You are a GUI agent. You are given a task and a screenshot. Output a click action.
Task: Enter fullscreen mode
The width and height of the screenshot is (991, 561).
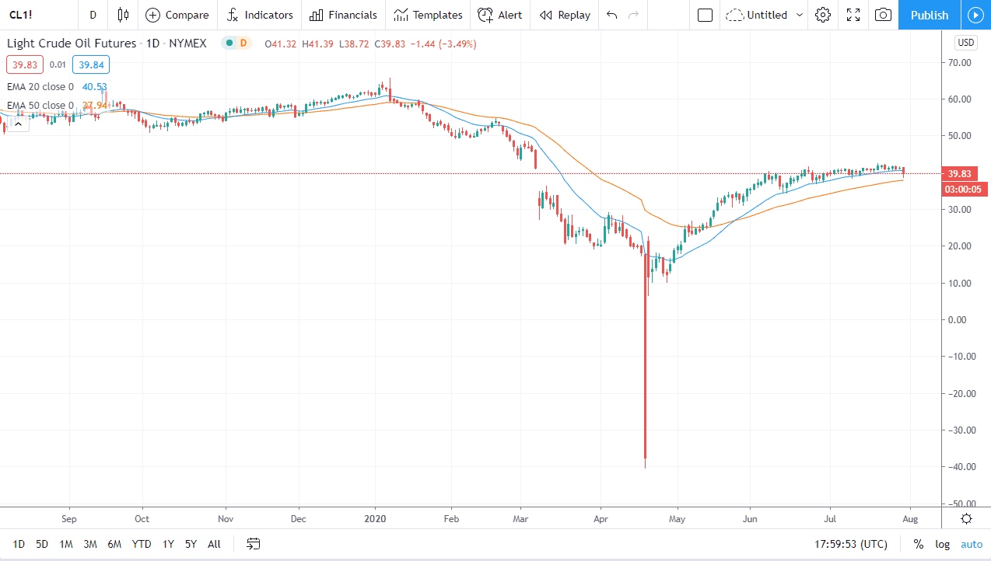click(853, 15)
